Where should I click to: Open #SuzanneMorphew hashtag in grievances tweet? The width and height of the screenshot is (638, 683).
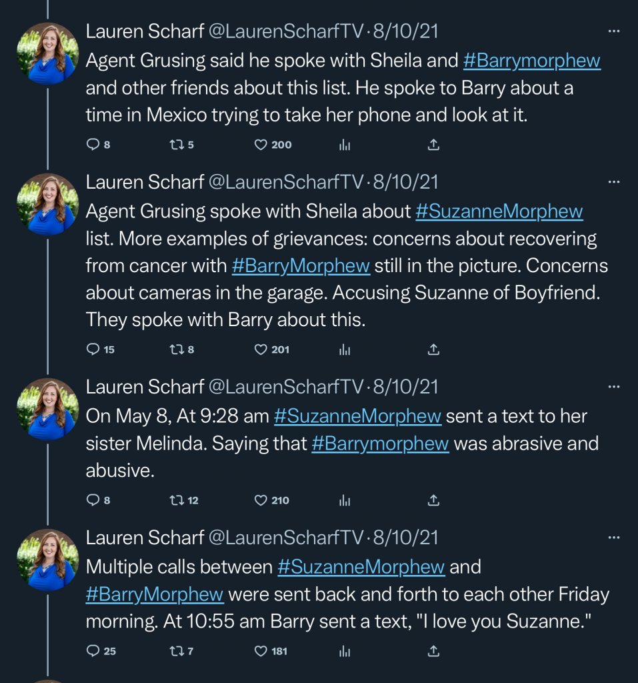pos(499,211)
